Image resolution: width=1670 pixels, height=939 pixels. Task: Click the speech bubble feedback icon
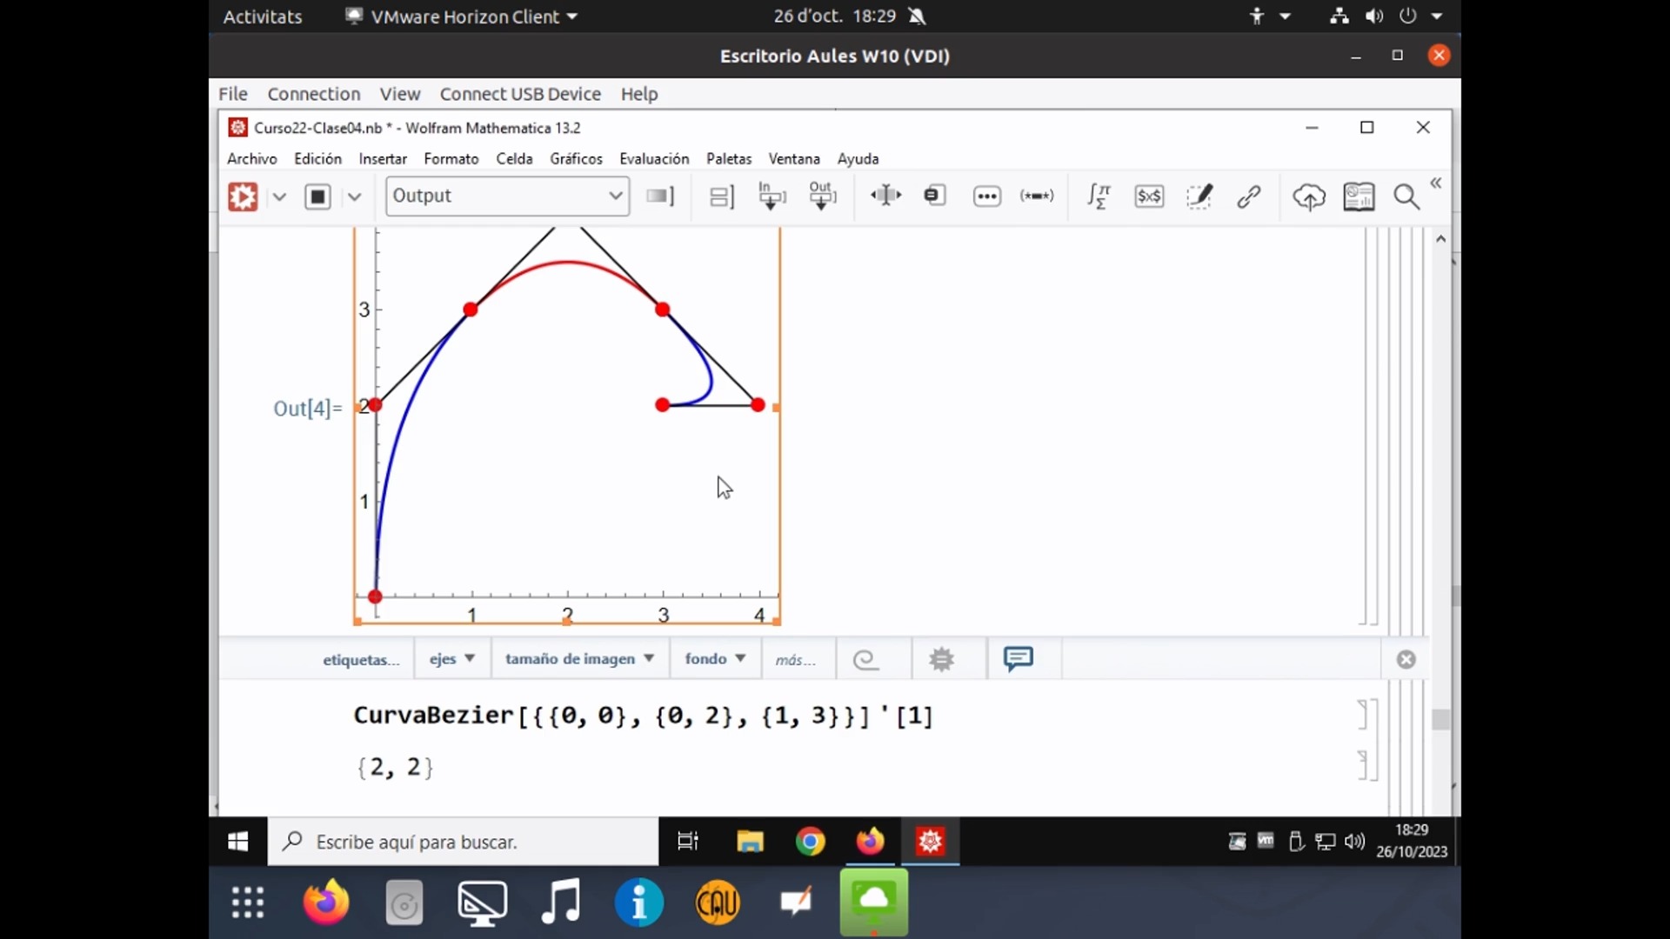coord(1018,658)
